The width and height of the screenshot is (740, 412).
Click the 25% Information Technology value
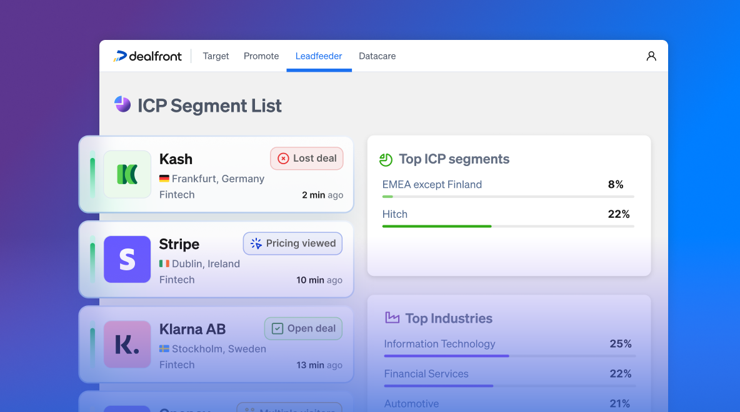click(x=621, y=344)
